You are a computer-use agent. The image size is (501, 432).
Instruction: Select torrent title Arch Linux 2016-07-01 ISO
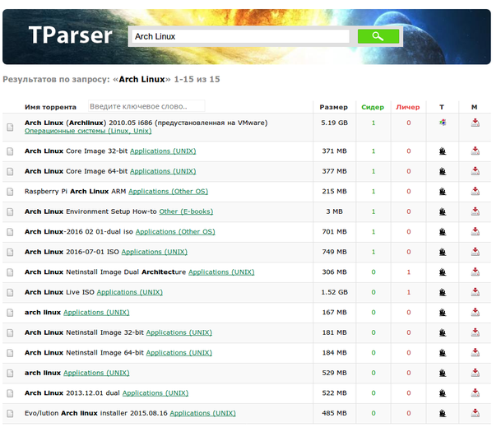[72, 252]
